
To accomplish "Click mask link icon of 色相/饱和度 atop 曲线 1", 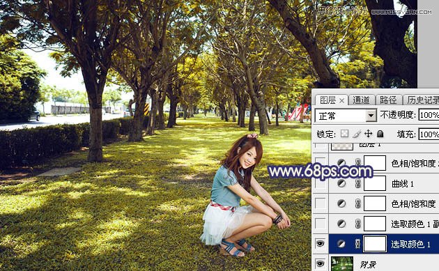I will [357, 162].
